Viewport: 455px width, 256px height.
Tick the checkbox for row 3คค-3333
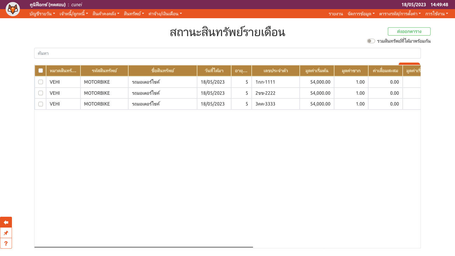[41, 104]
